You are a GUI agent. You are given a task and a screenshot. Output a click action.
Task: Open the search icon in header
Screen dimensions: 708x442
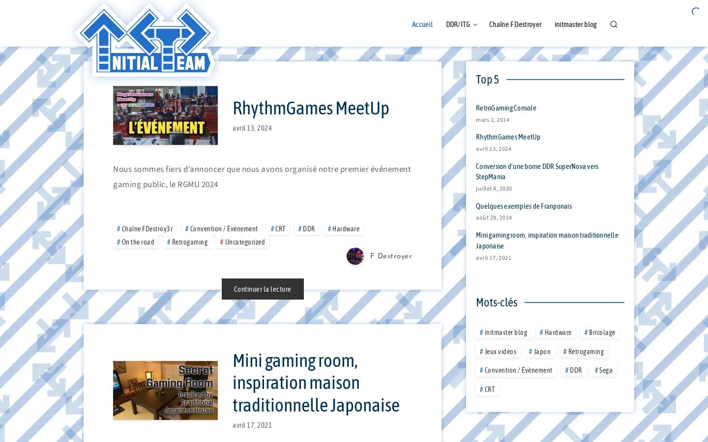pyautogui.click(x=614, y=25)
